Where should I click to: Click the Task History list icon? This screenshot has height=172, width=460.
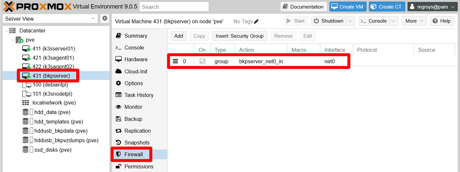118,95
